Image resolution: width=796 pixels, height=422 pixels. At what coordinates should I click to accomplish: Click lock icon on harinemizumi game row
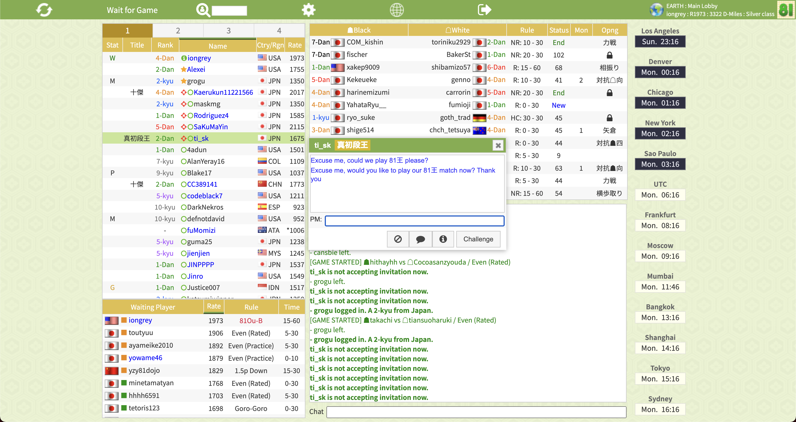(609, 93)
